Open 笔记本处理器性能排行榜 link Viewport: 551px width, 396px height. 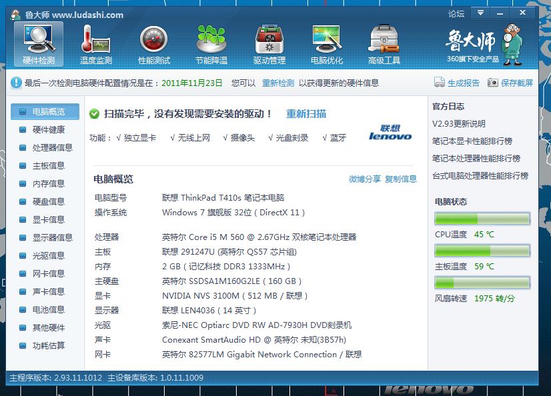[x=476, y=158]
